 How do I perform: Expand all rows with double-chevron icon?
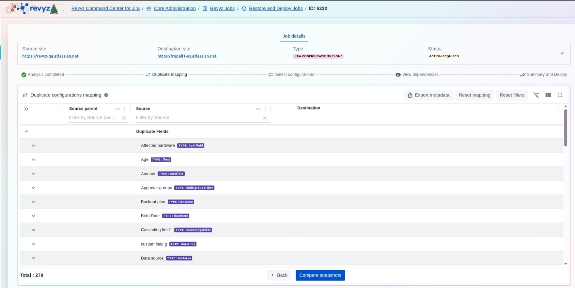click(x=26, y=109)
